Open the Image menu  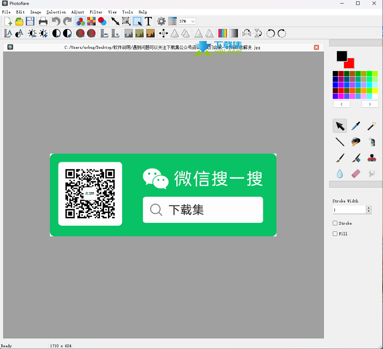click(x=35, y=12)
